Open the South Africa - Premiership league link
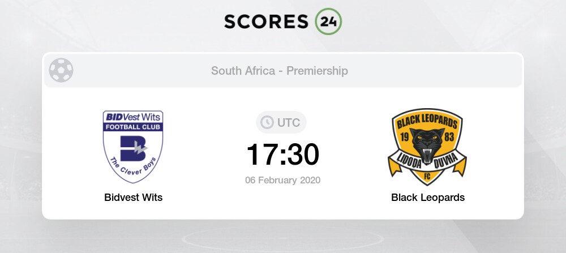 280,71
